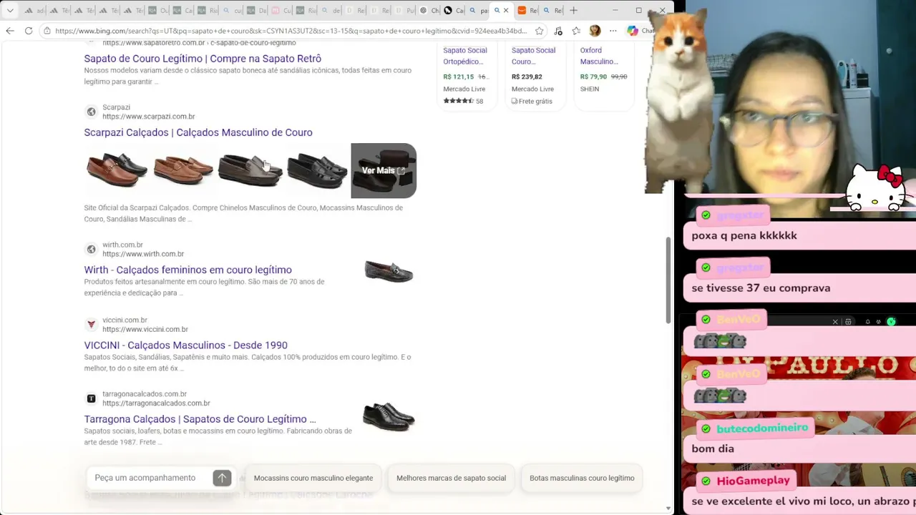
Task: Open the extension icon beside the star
Action: 558,31
